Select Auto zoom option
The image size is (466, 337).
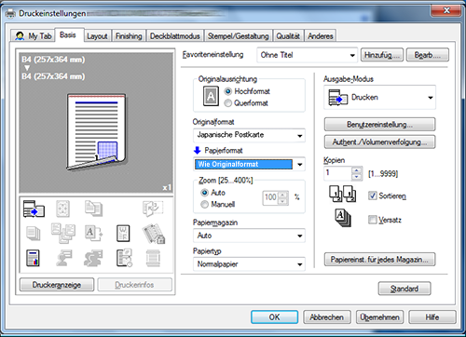pos(204,193)
